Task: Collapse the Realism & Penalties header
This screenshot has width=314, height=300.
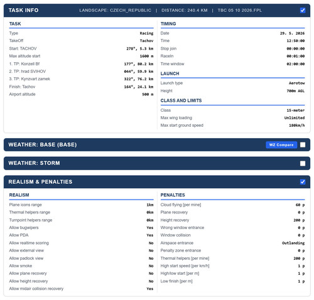Action: pyautogui.click(x=157, y=182)
